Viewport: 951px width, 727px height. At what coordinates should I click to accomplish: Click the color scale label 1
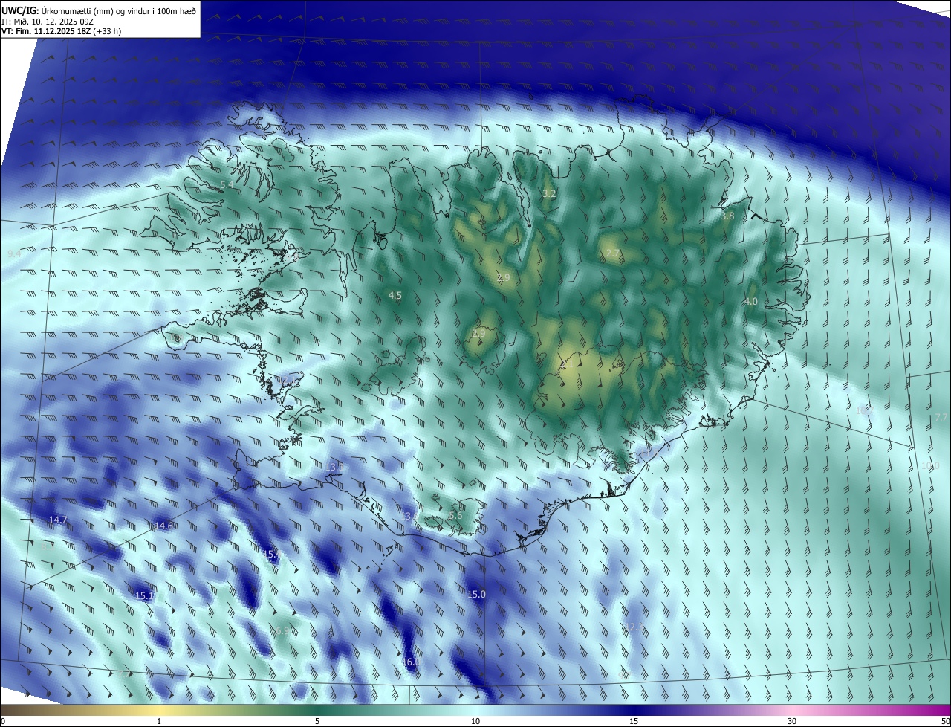point(159,721)
